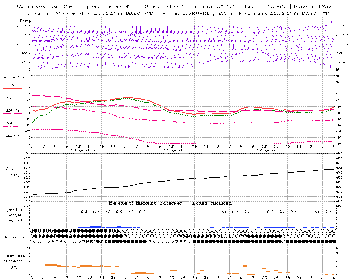Click the Осадки panel label
The image size is (350, 280).
14,215
